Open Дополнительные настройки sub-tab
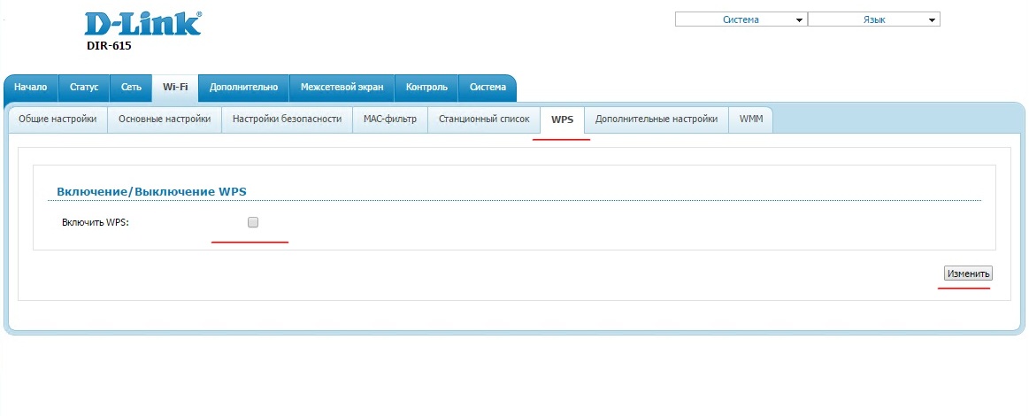Viewport: 1029px width, 416px height. coord(657,119)
